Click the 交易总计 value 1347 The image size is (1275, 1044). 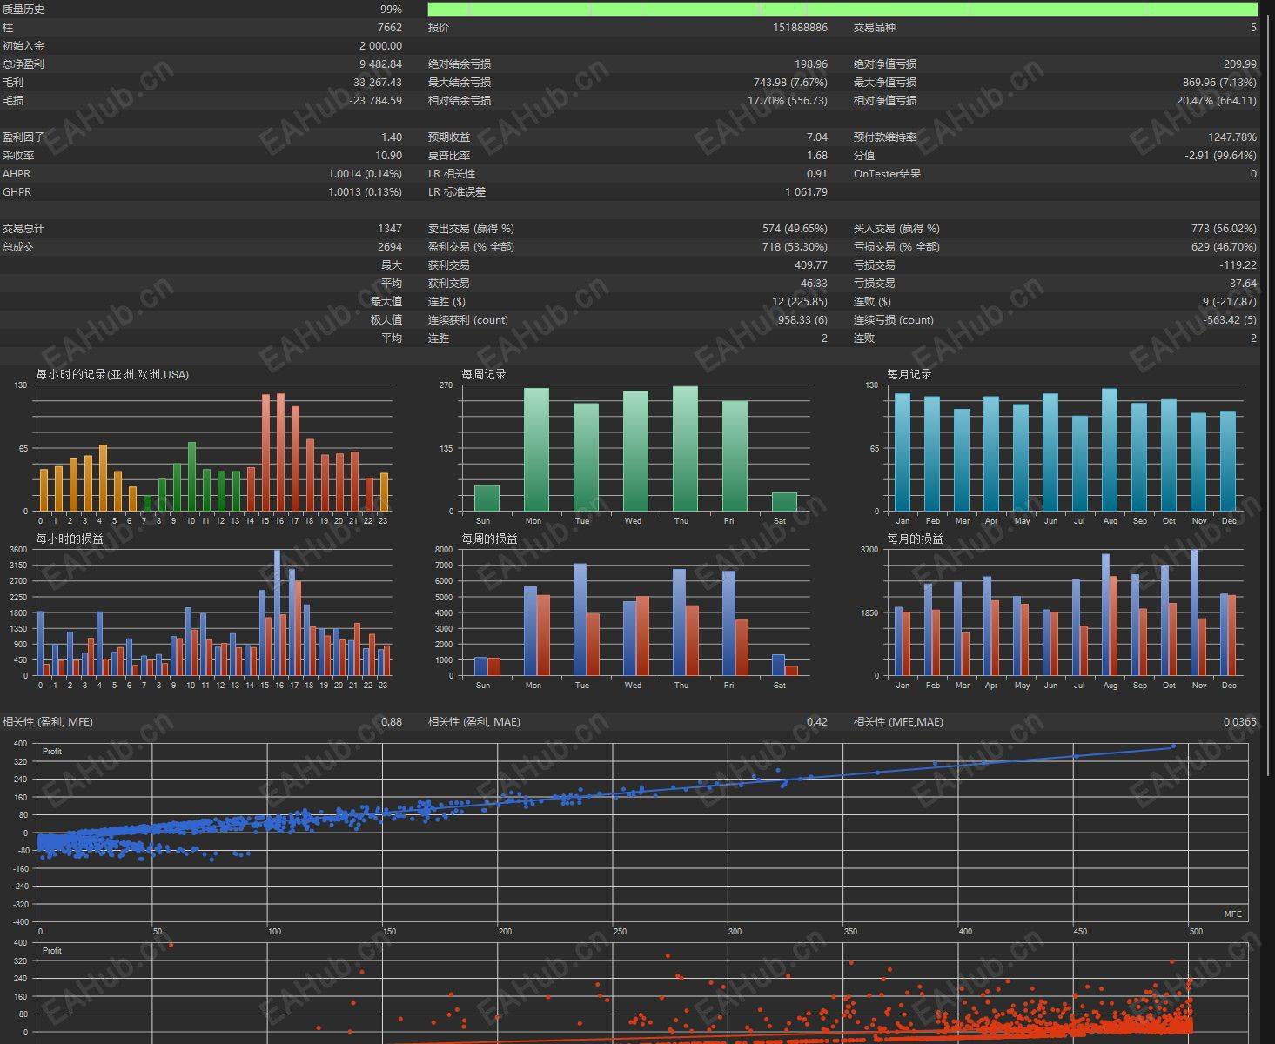(389, 229)
